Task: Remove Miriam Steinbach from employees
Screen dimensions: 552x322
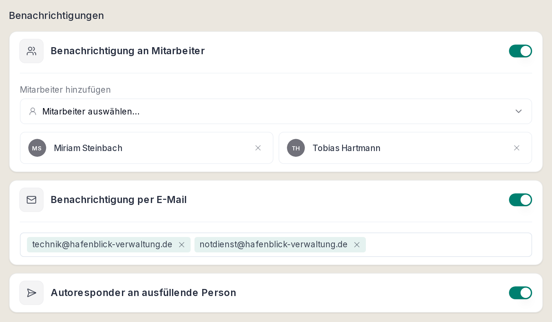Action: [x=258, y=148]
